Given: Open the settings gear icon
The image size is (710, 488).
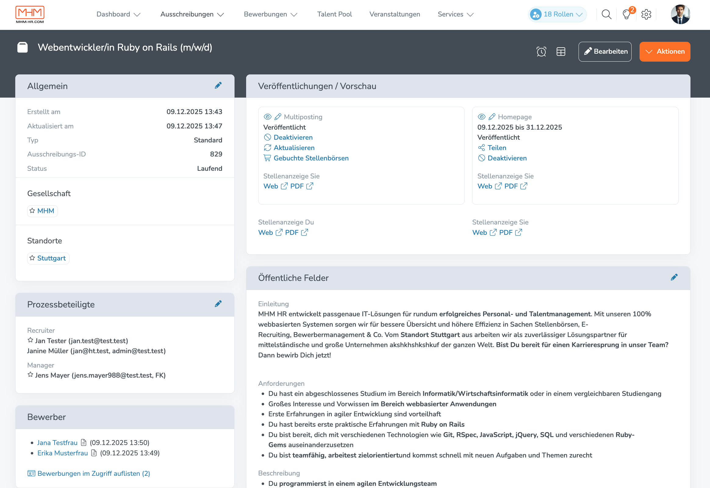Looking at the screenshot, I should [646, 14].
